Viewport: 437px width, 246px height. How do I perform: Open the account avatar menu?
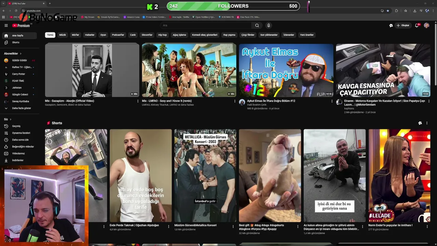(x=426, y=25)
